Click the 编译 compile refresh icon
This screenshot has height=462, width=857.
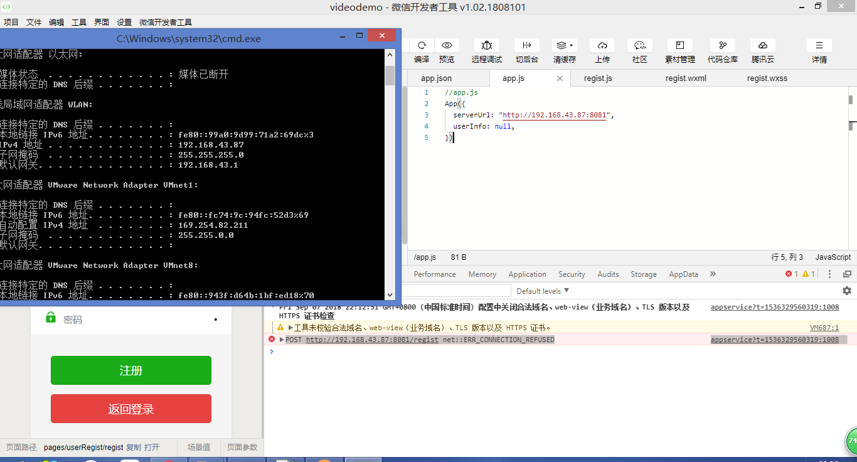(422, 45)
